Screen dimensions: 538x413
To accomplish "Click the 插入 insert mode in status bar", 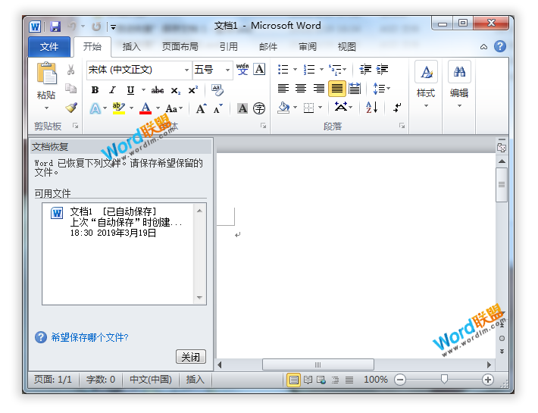I will coord(195,380).
